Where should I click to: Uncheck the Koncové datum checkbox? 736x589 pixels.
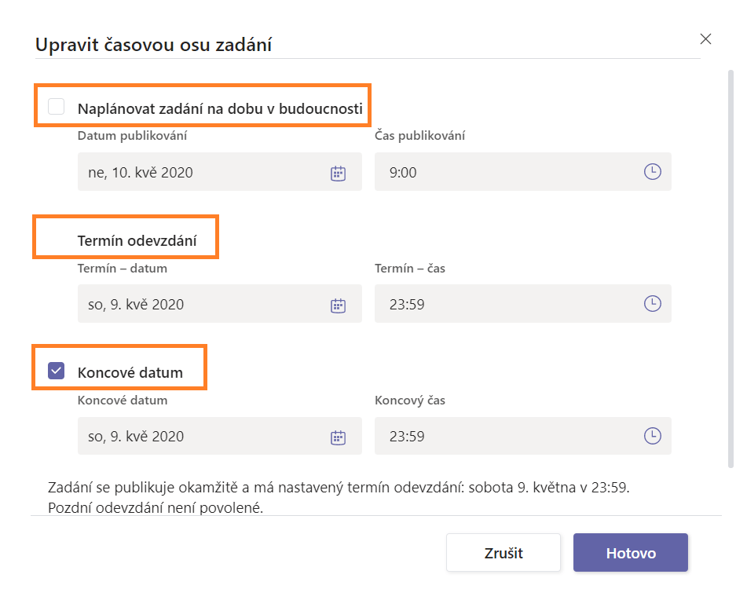pos(57,371)
